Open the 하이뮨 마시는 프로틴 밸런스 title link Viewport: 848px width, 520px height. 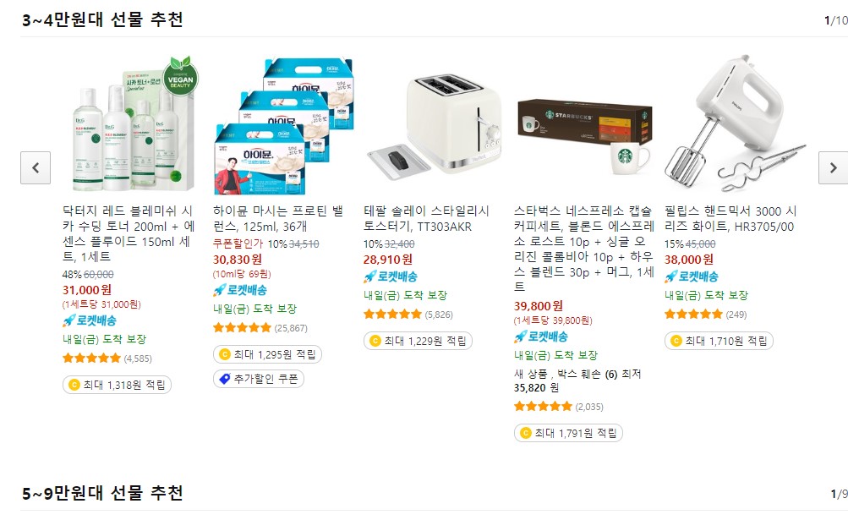click(278, 219)
